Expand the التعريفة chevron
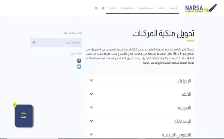 coord(91,107)
